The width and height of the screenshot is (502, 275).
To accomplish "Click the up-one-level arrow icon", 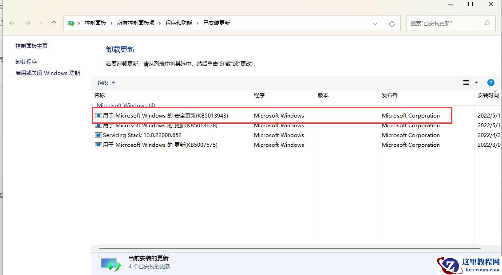I will pyautogui.click(x=53, y=23).
